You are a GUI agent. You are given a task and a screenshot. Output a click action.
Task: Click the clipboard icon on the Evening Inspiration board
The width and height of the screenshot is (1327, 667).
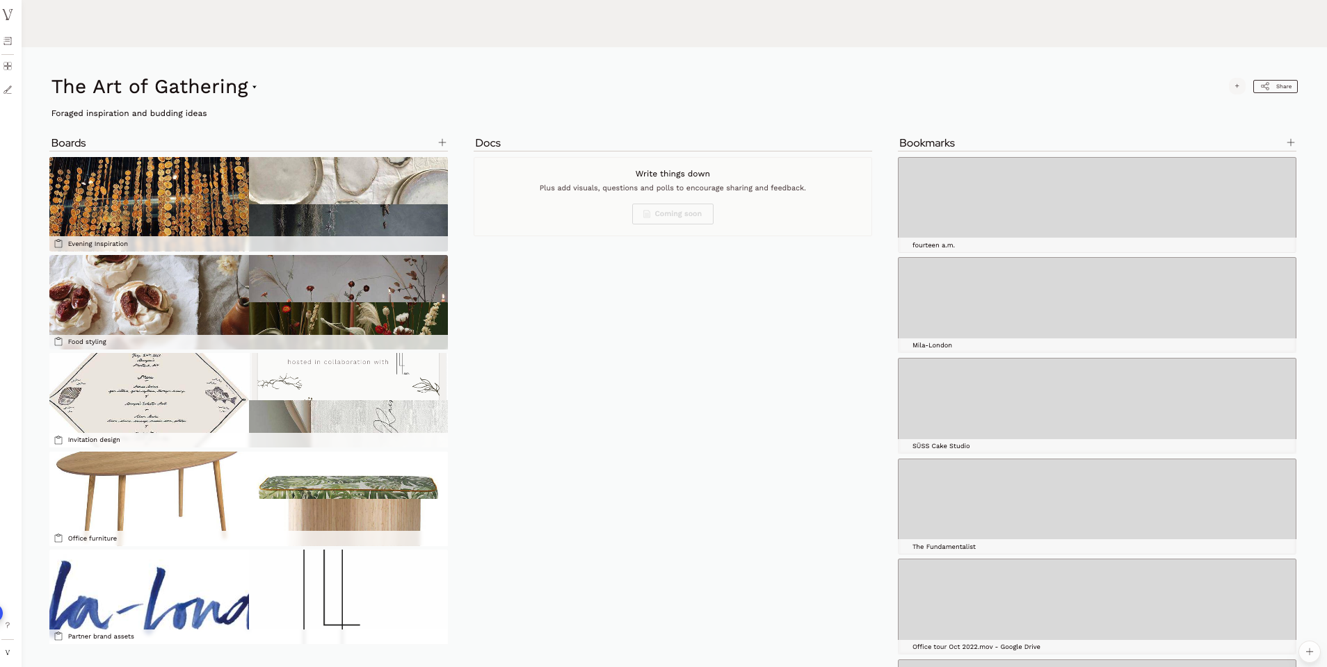click(59, 243)
